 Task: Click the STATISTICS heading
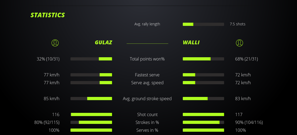[x=48, y=15]
